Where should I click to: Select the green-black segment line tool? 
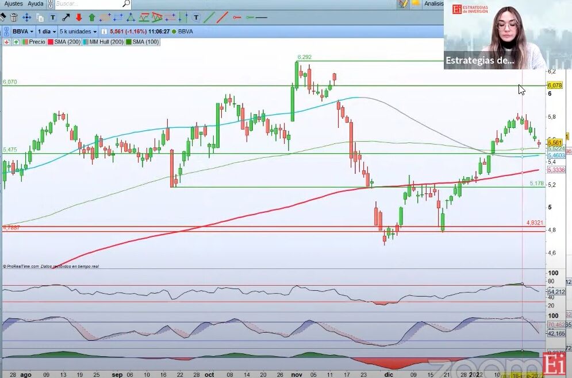256,17
